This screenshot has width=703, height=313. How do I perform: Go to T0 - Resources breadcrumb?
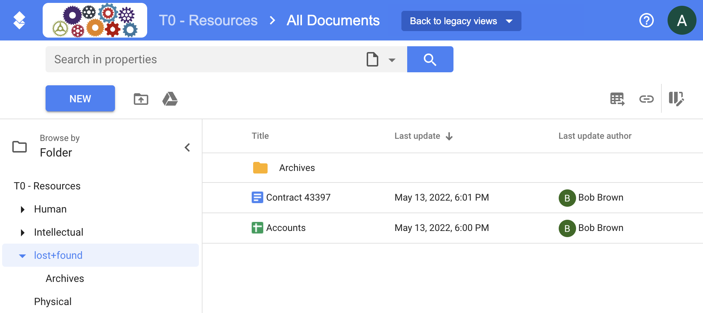[x=208, y=21]
